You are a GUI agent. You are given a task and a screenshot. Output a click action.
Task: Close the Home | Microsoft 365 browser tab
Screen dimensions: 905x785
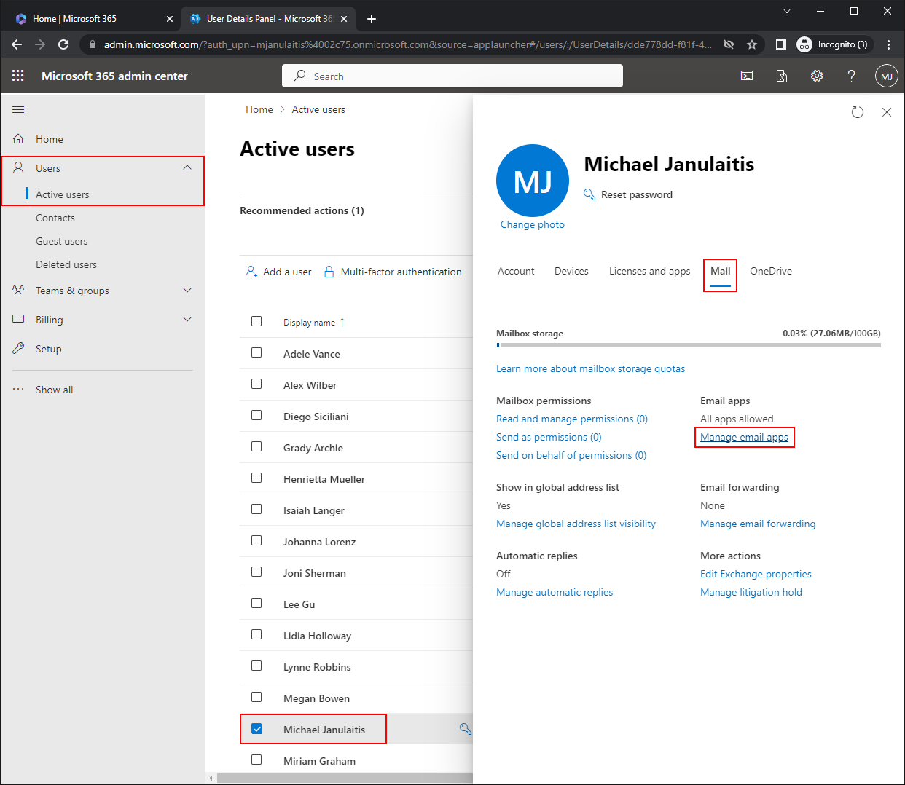170,19
